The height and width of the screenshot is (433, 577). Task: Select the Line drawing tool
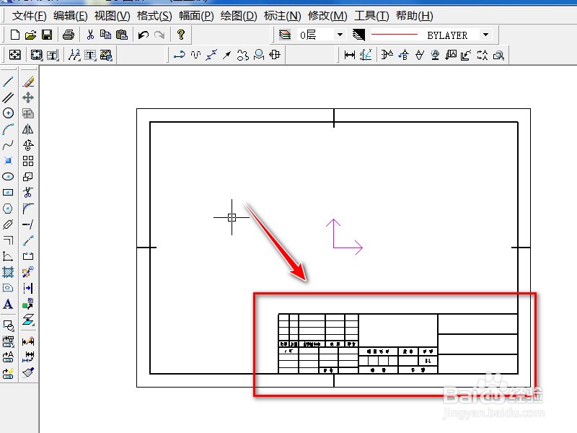click(8, 82)
